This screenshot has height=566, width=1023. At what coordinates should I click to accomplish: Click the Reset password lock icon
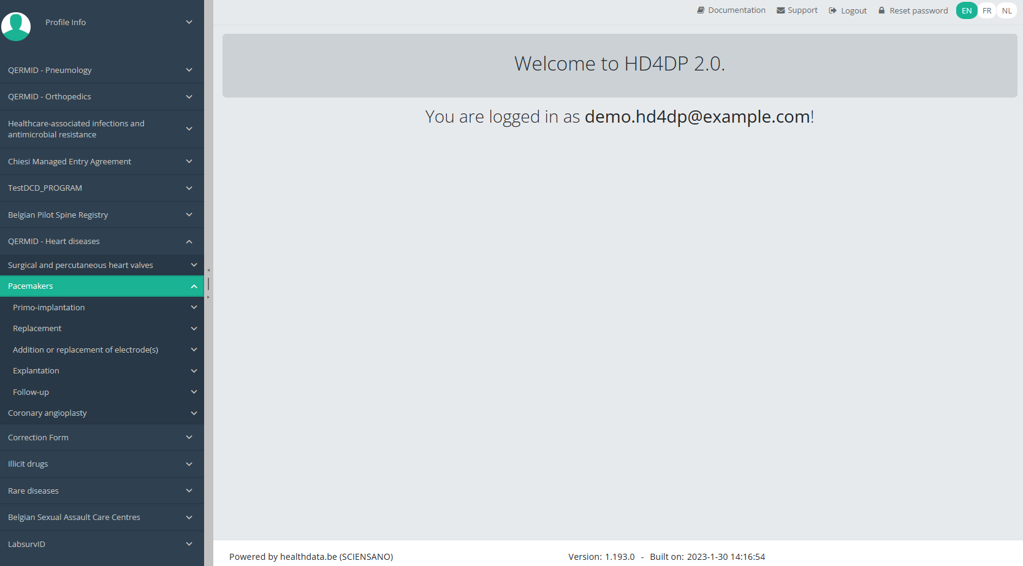881,10
